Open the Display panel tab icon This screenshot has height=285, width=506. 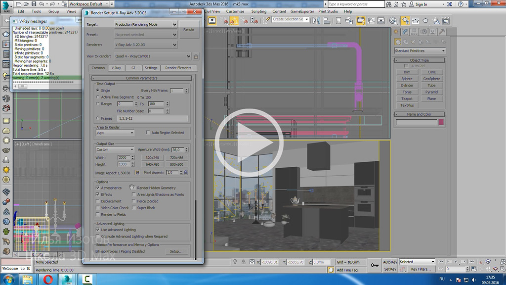coord(433,32)
